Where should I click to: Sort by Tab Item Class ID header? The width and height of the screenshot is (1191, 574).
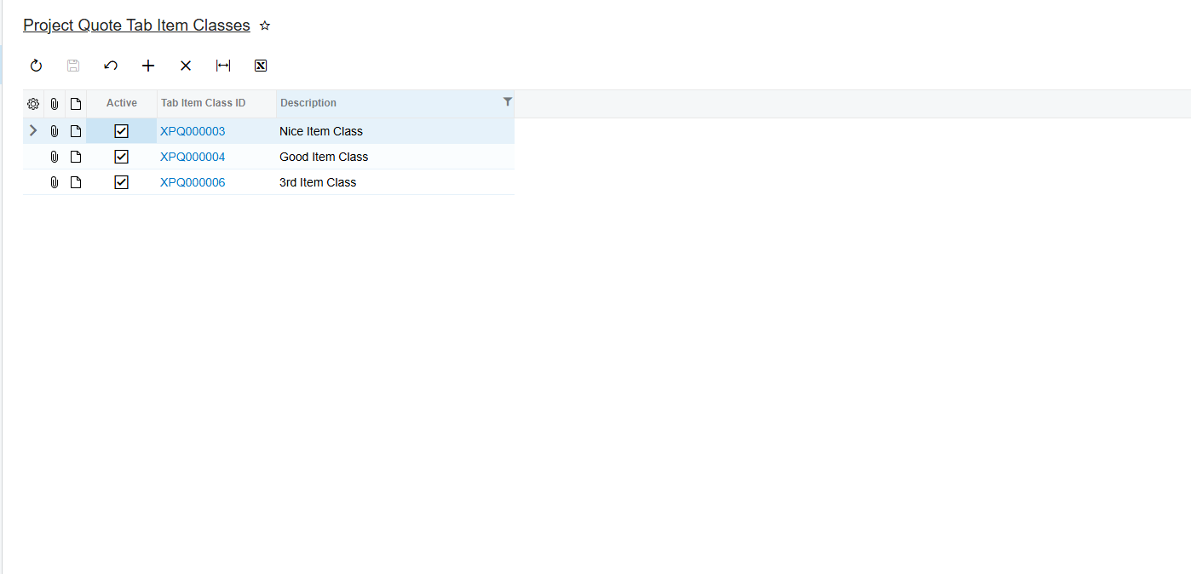click(216, 103)
